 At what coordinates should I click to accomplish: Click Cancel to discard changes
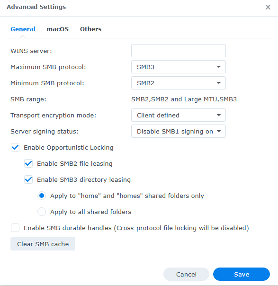186,274
